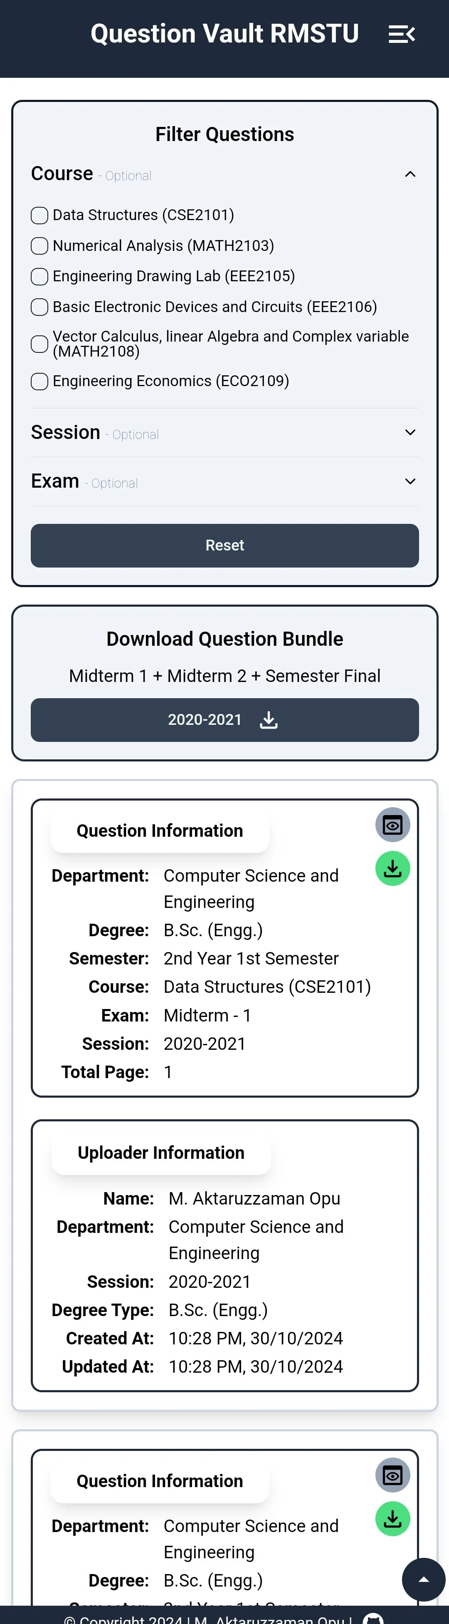
Task: Tick Basic Electronic Devices and Circuits checkbox
Action: (x=39, y=307)
